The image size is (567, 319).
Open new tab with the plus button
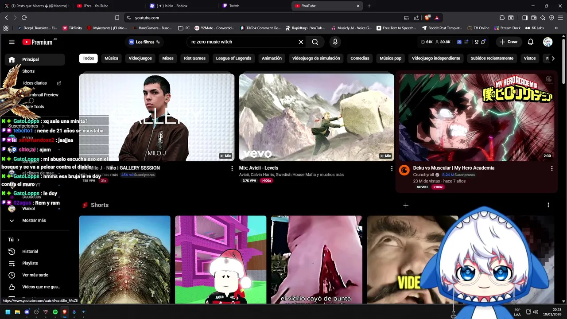[x=369, y=6]
